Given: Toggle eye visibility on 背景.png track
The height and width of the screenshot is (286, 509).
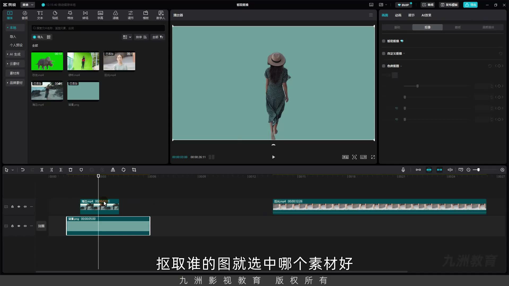Looking at the screenshot, I should click(x=19, y=226).
